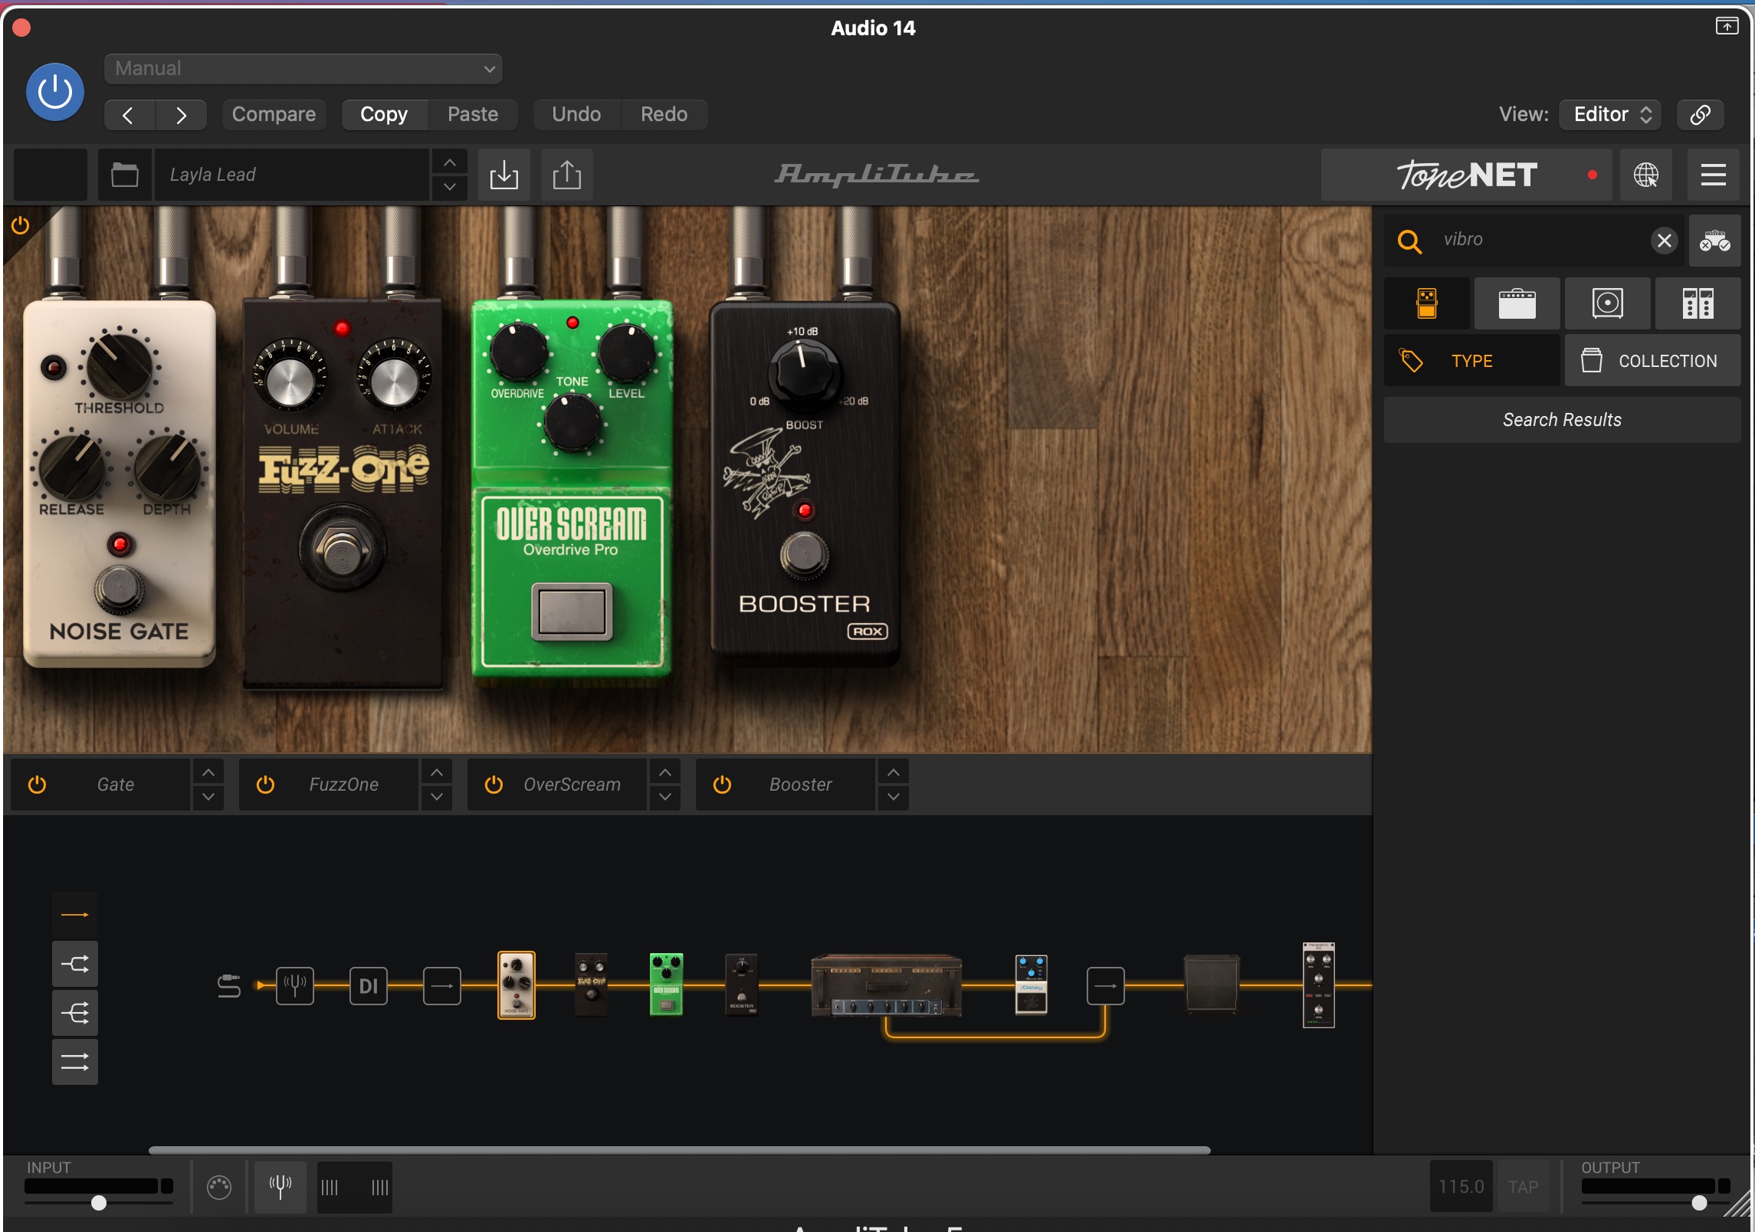Select the amplifier category tab

point(1517,304)
